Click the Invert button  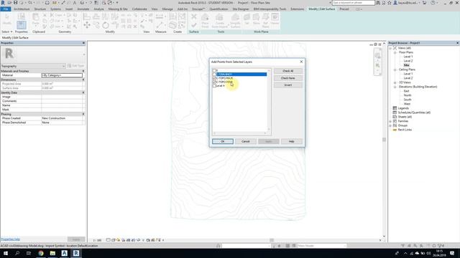tap(287, 85)
